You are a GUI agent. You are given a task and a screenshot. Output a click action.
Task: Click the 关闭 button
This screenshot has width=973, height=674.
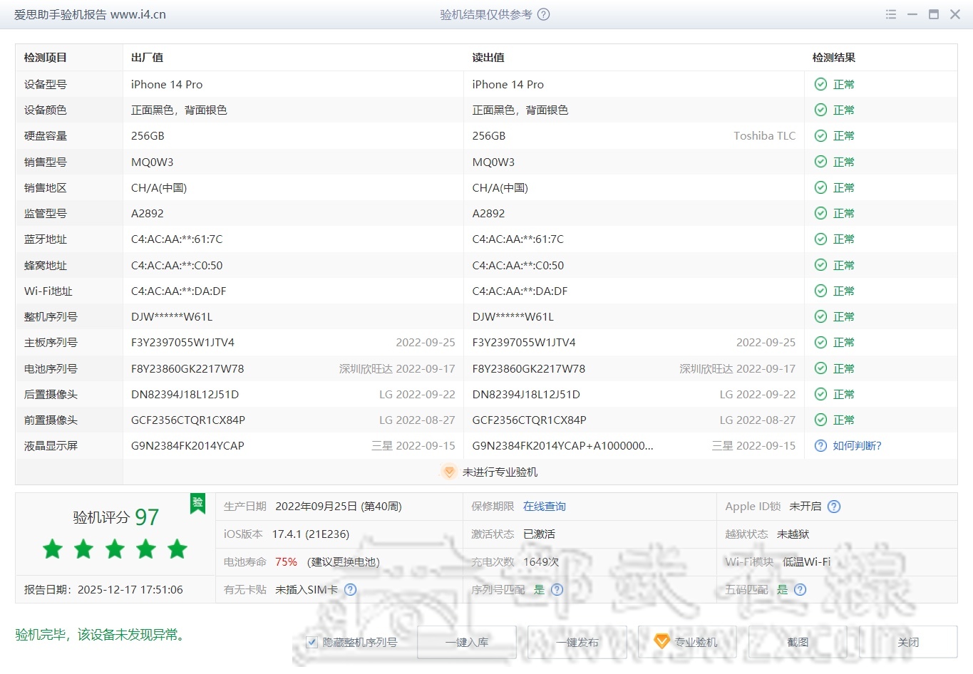(907, 642)
